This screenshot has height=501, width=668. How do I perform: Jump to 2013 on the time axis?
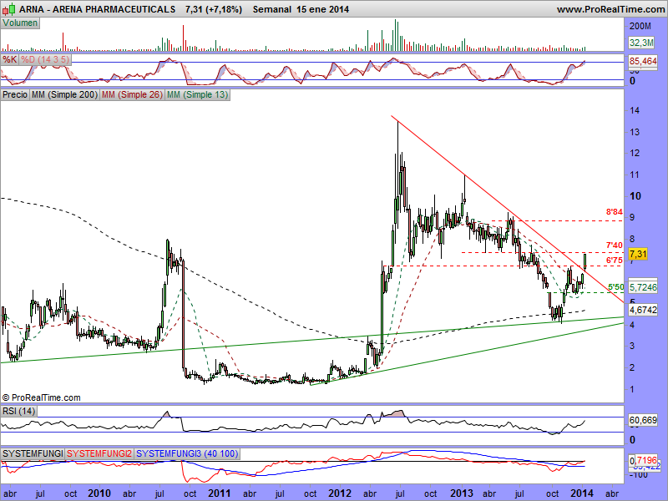[462, 493]
